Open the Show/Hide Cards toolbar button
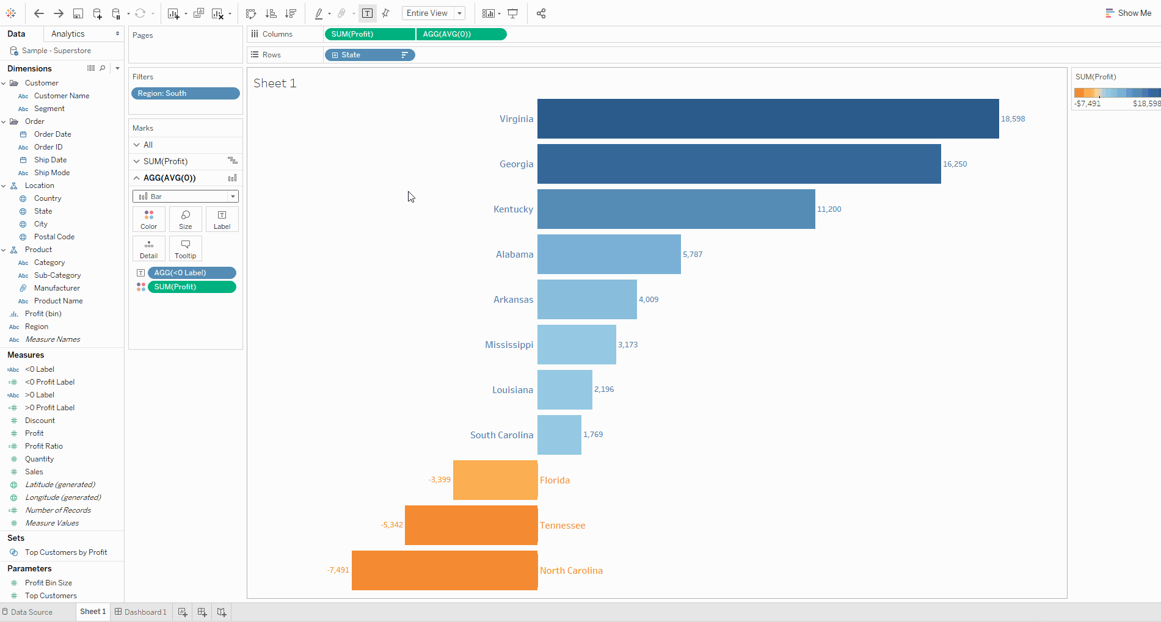The image size is (1161, 622). click(488, 13)
